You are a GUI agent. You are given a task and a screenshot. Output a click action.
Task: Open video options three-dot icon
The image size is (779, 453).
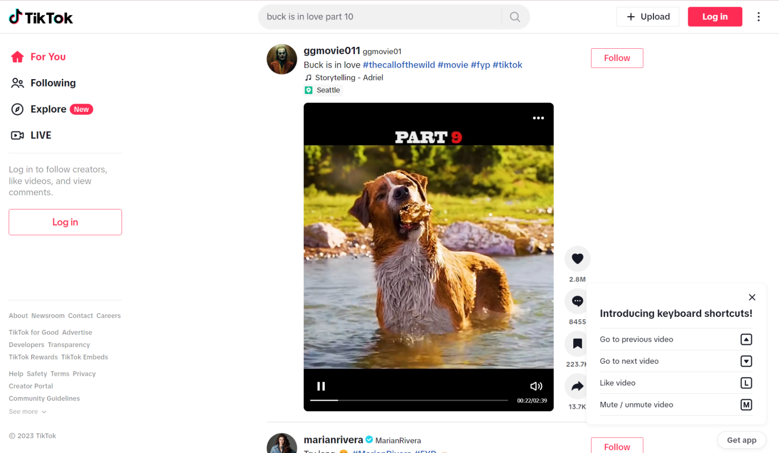point(538,118)
